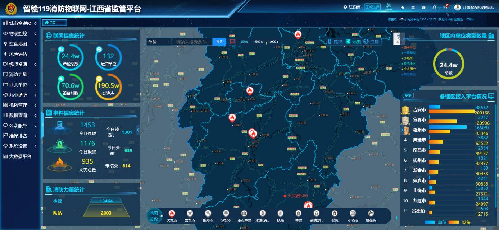Expand the 社会单位 sidebar menu
Image resolution: width=499 pixels, height=230 pixels.
click(x=20, y=85)
